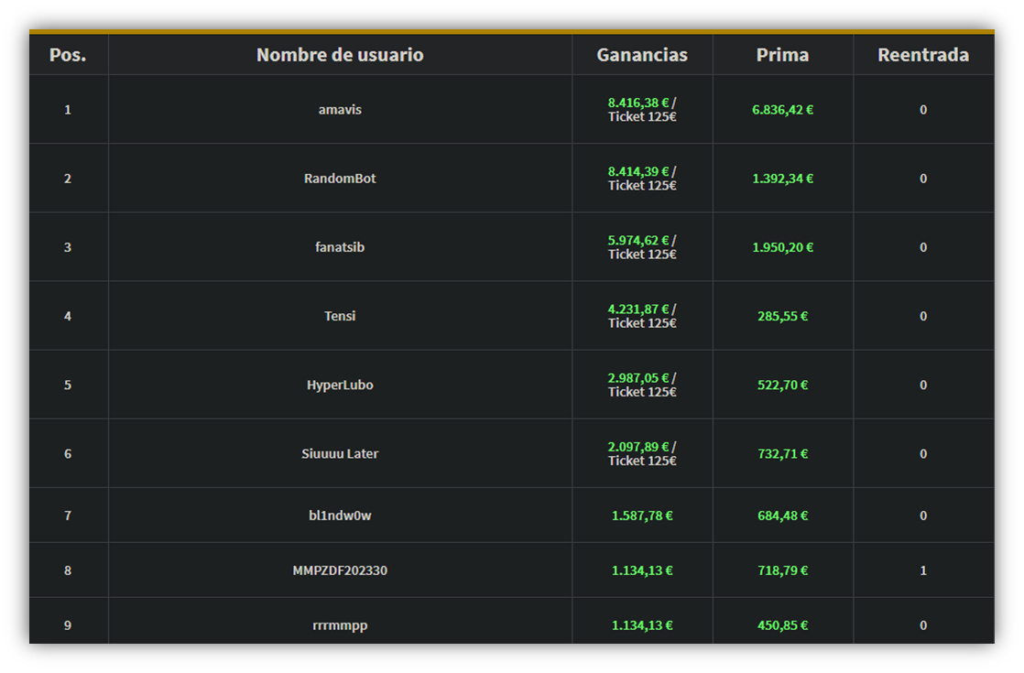Click the fanatsib username
This screenshot has width=1024, height=673.
[x=340, y=247]
